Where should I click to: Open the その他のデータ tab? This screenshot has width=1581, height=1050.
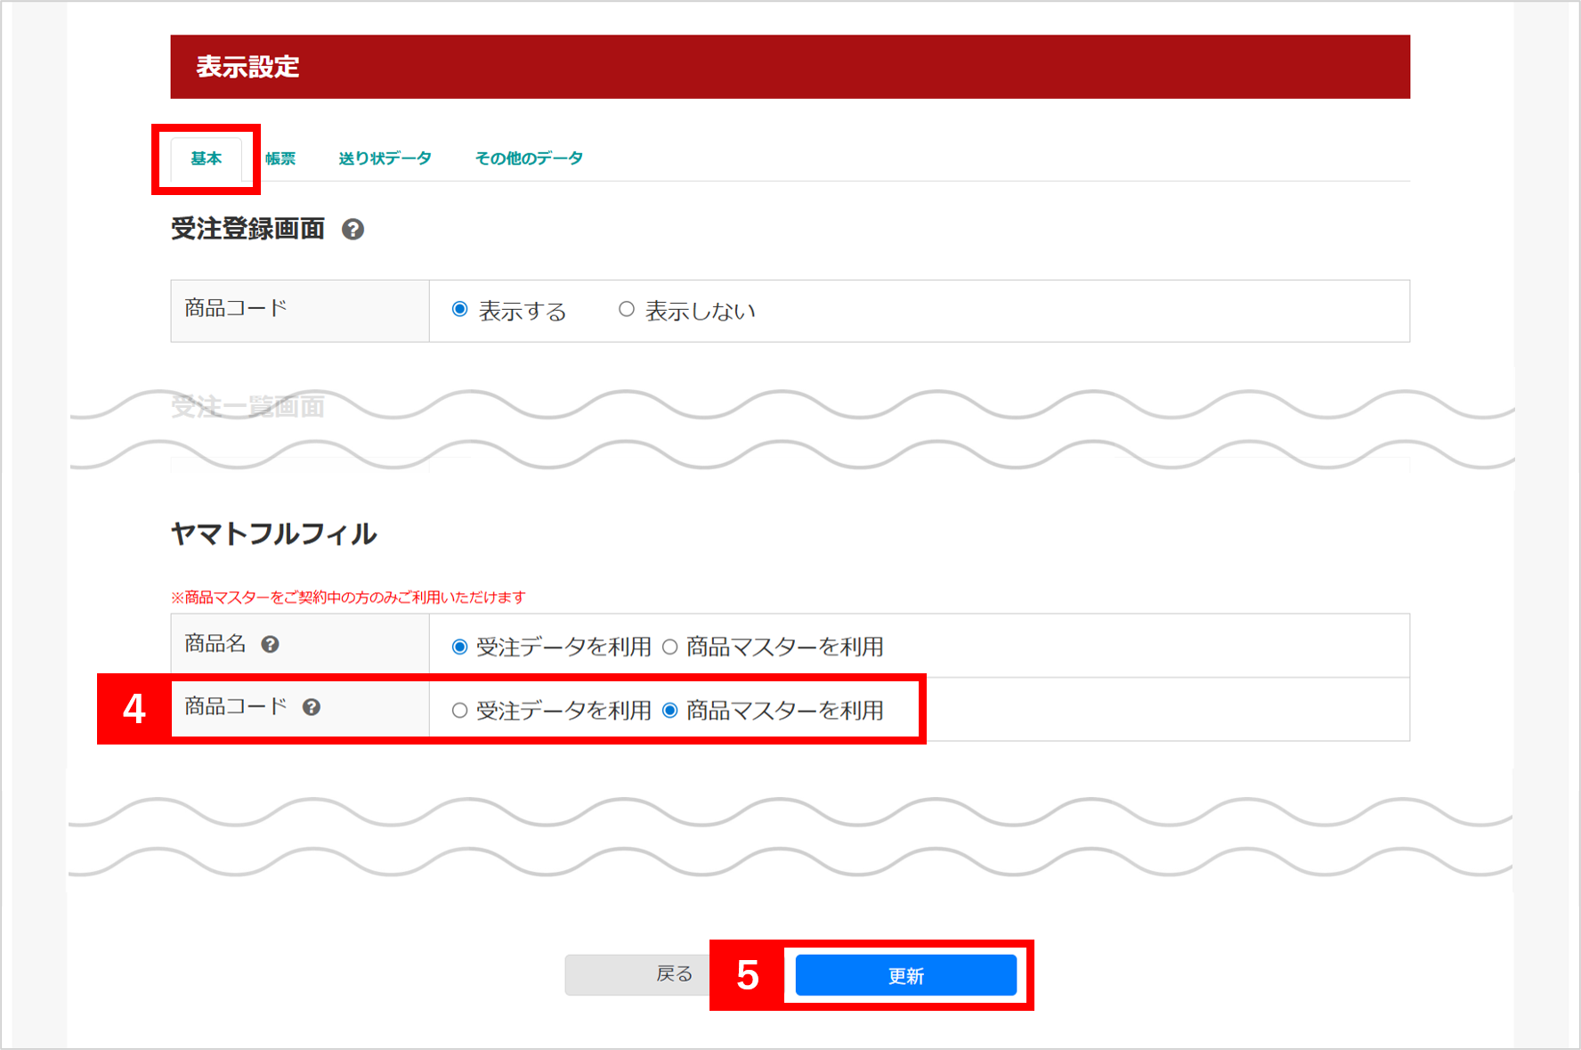point(529,159)
